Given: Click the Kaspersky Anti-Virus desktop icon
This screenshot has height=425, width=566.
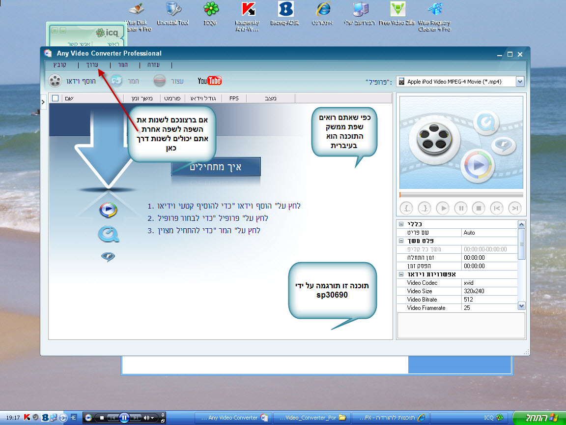Looking at the screenshot, I should 248,11.
